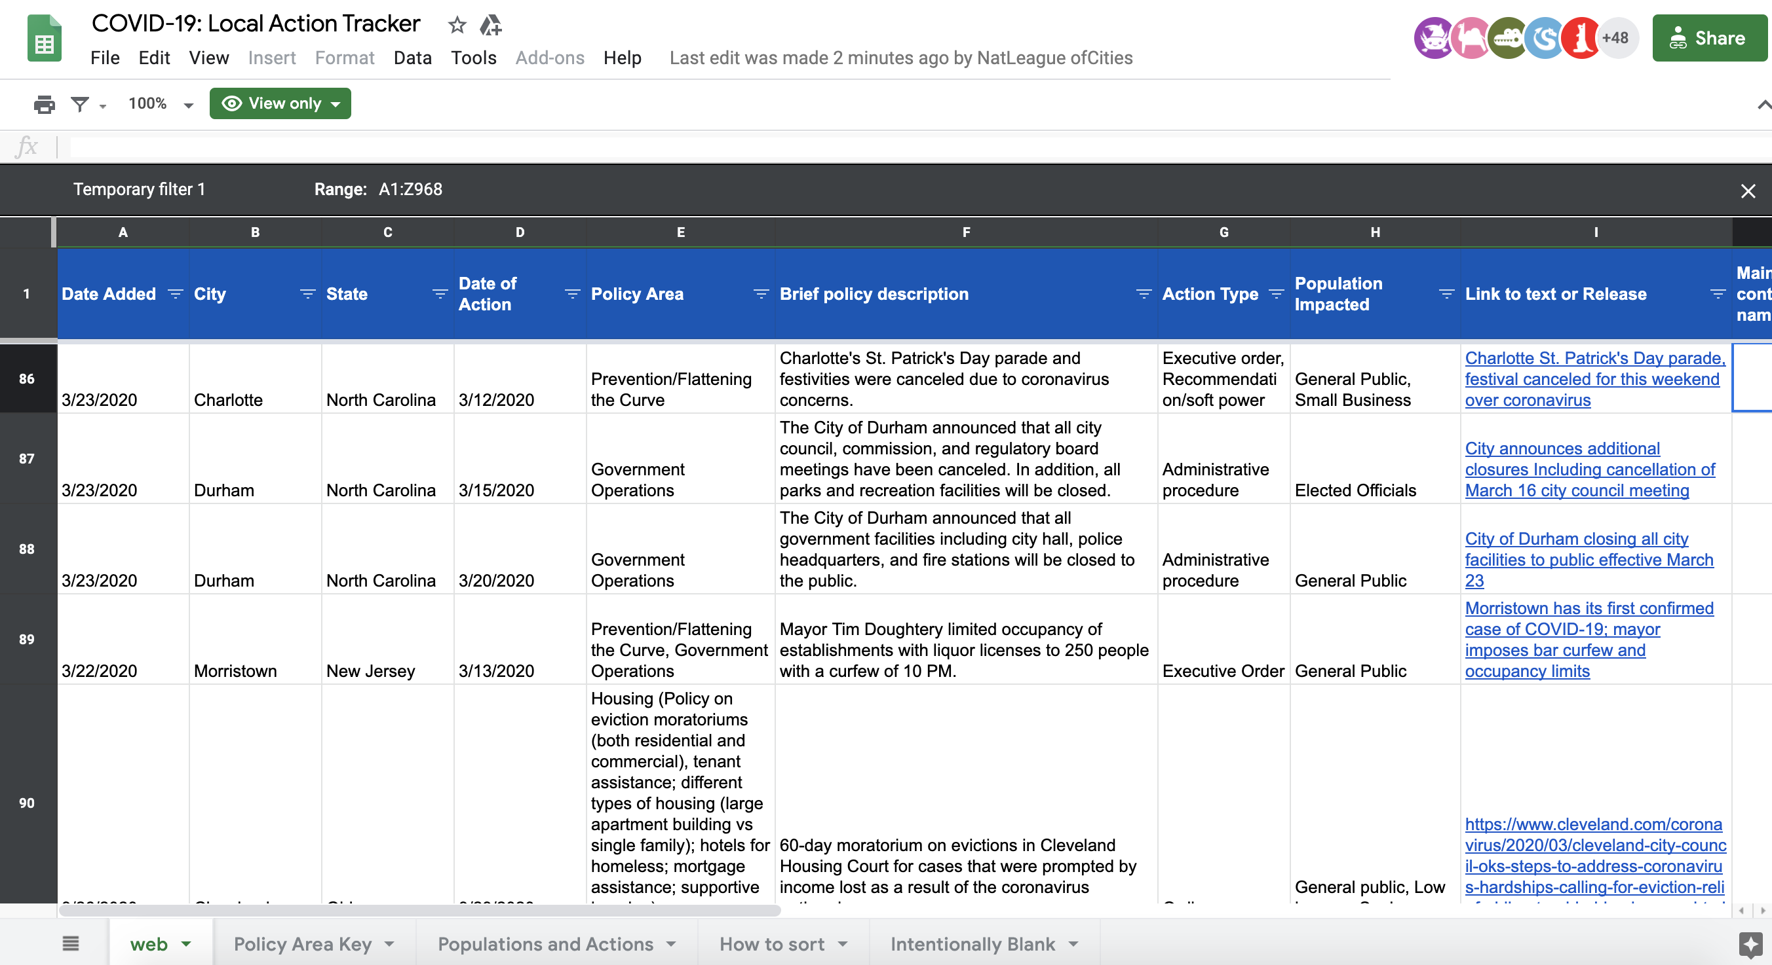The height and width of the screenshot is (965, 1772).
Task: Open the City column filter
Action: (x=307, y=294)
